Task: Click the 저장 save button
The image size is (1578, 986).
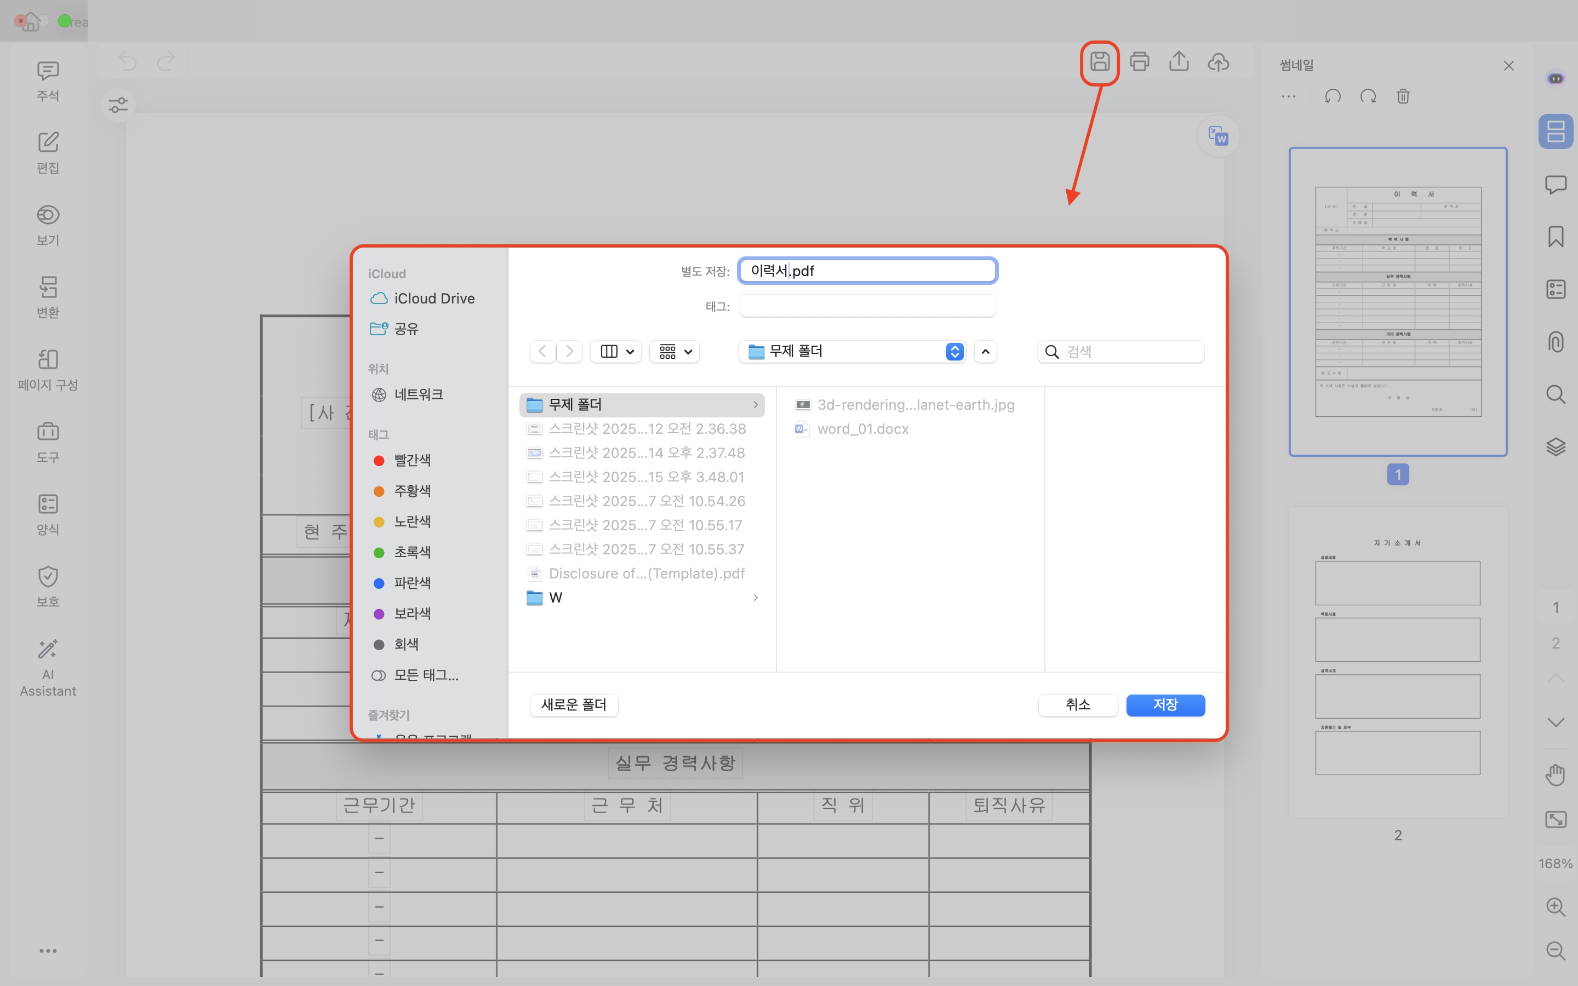Action: [x=1164, y=704]
